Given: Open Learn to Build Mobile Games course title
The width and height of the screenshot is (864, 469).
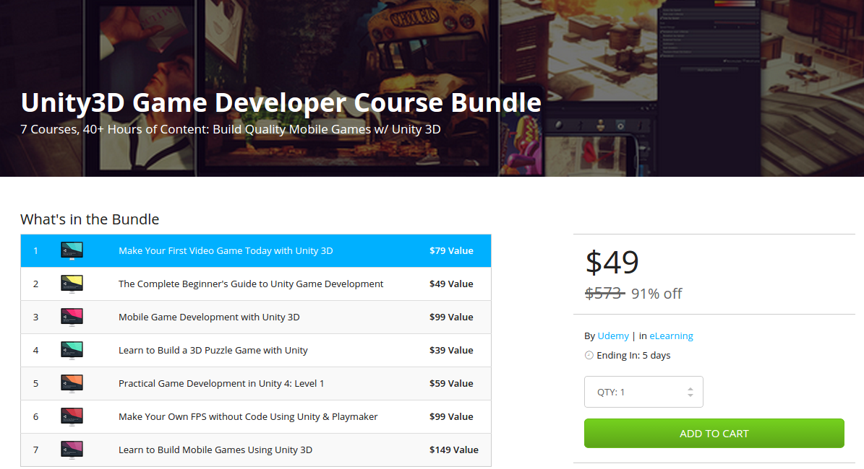Looking at the screenshot, I should pyautogui.click(x=215, y=450).
